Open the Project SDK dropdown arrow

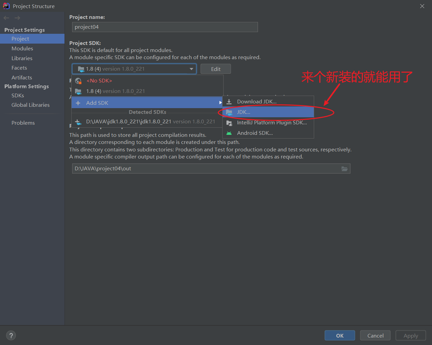click(191, 69)
